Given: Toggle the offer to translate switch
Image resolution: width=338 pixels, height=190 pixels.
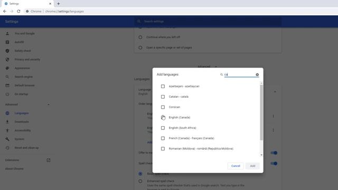Looking at the screenshot, I should pyautogui.click(x=274, y=153).
